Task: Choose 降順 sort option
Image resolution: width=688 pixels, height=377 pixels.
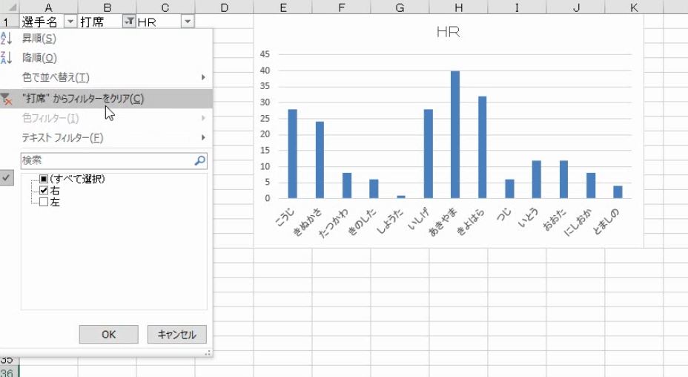Action: click(x=106, y=58)
